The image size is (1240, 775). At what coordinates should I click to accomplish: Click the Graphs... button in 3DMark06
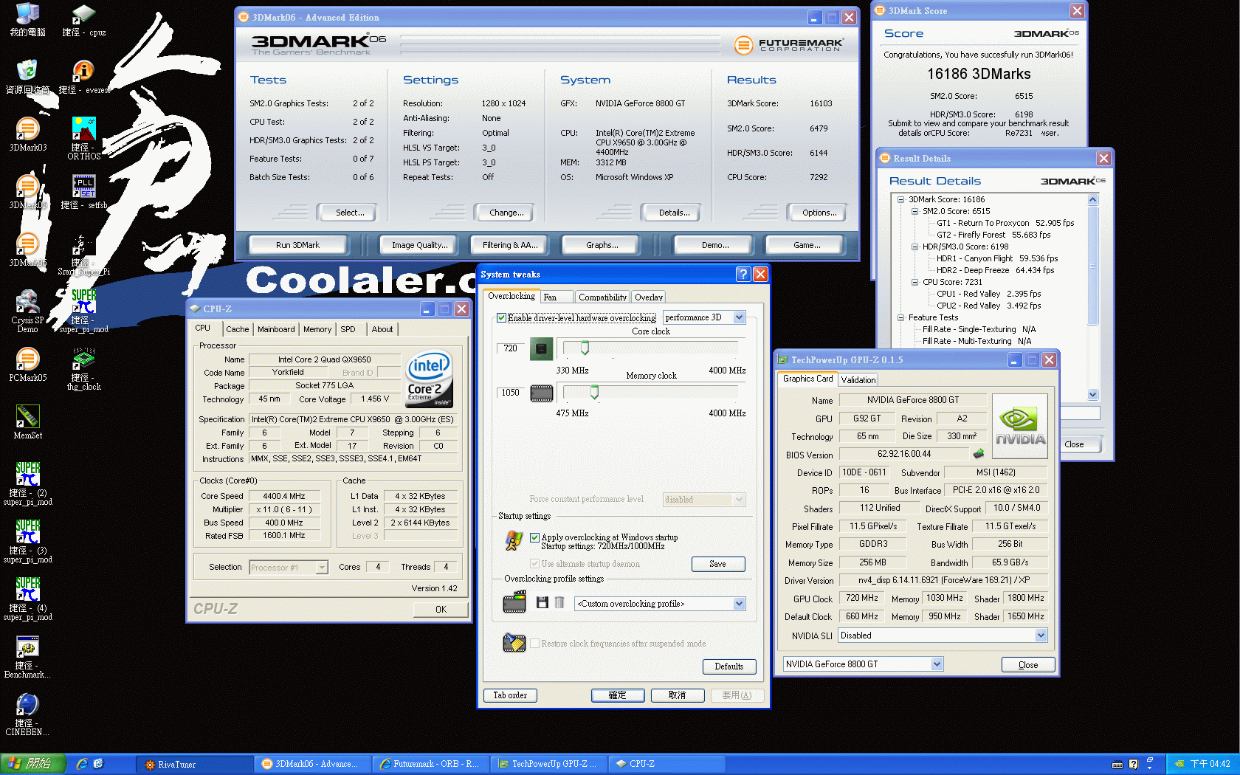(602, 245)
